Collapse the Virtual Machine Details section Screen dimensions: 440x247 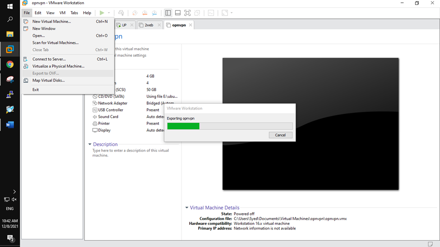(187, 208)
